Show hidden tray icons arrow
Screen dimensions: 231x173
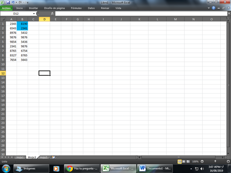click(191, 169)
